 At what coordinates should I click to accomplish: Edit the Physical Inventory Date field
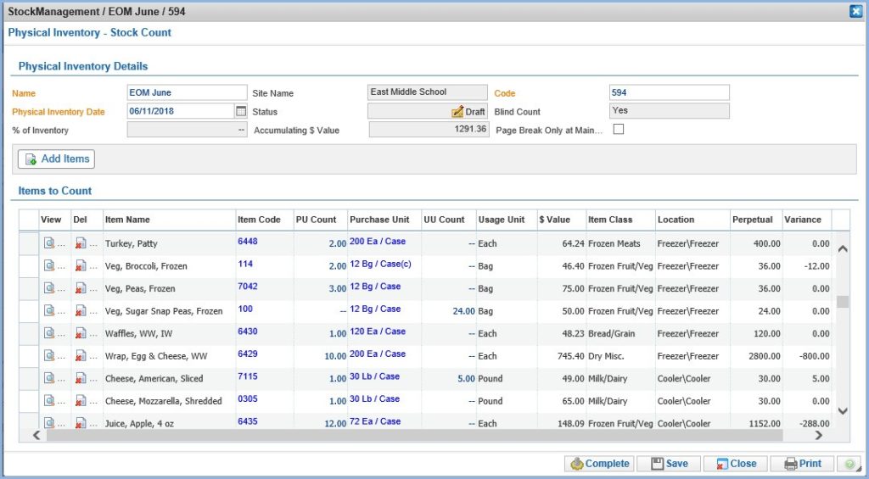pos(180,111)
